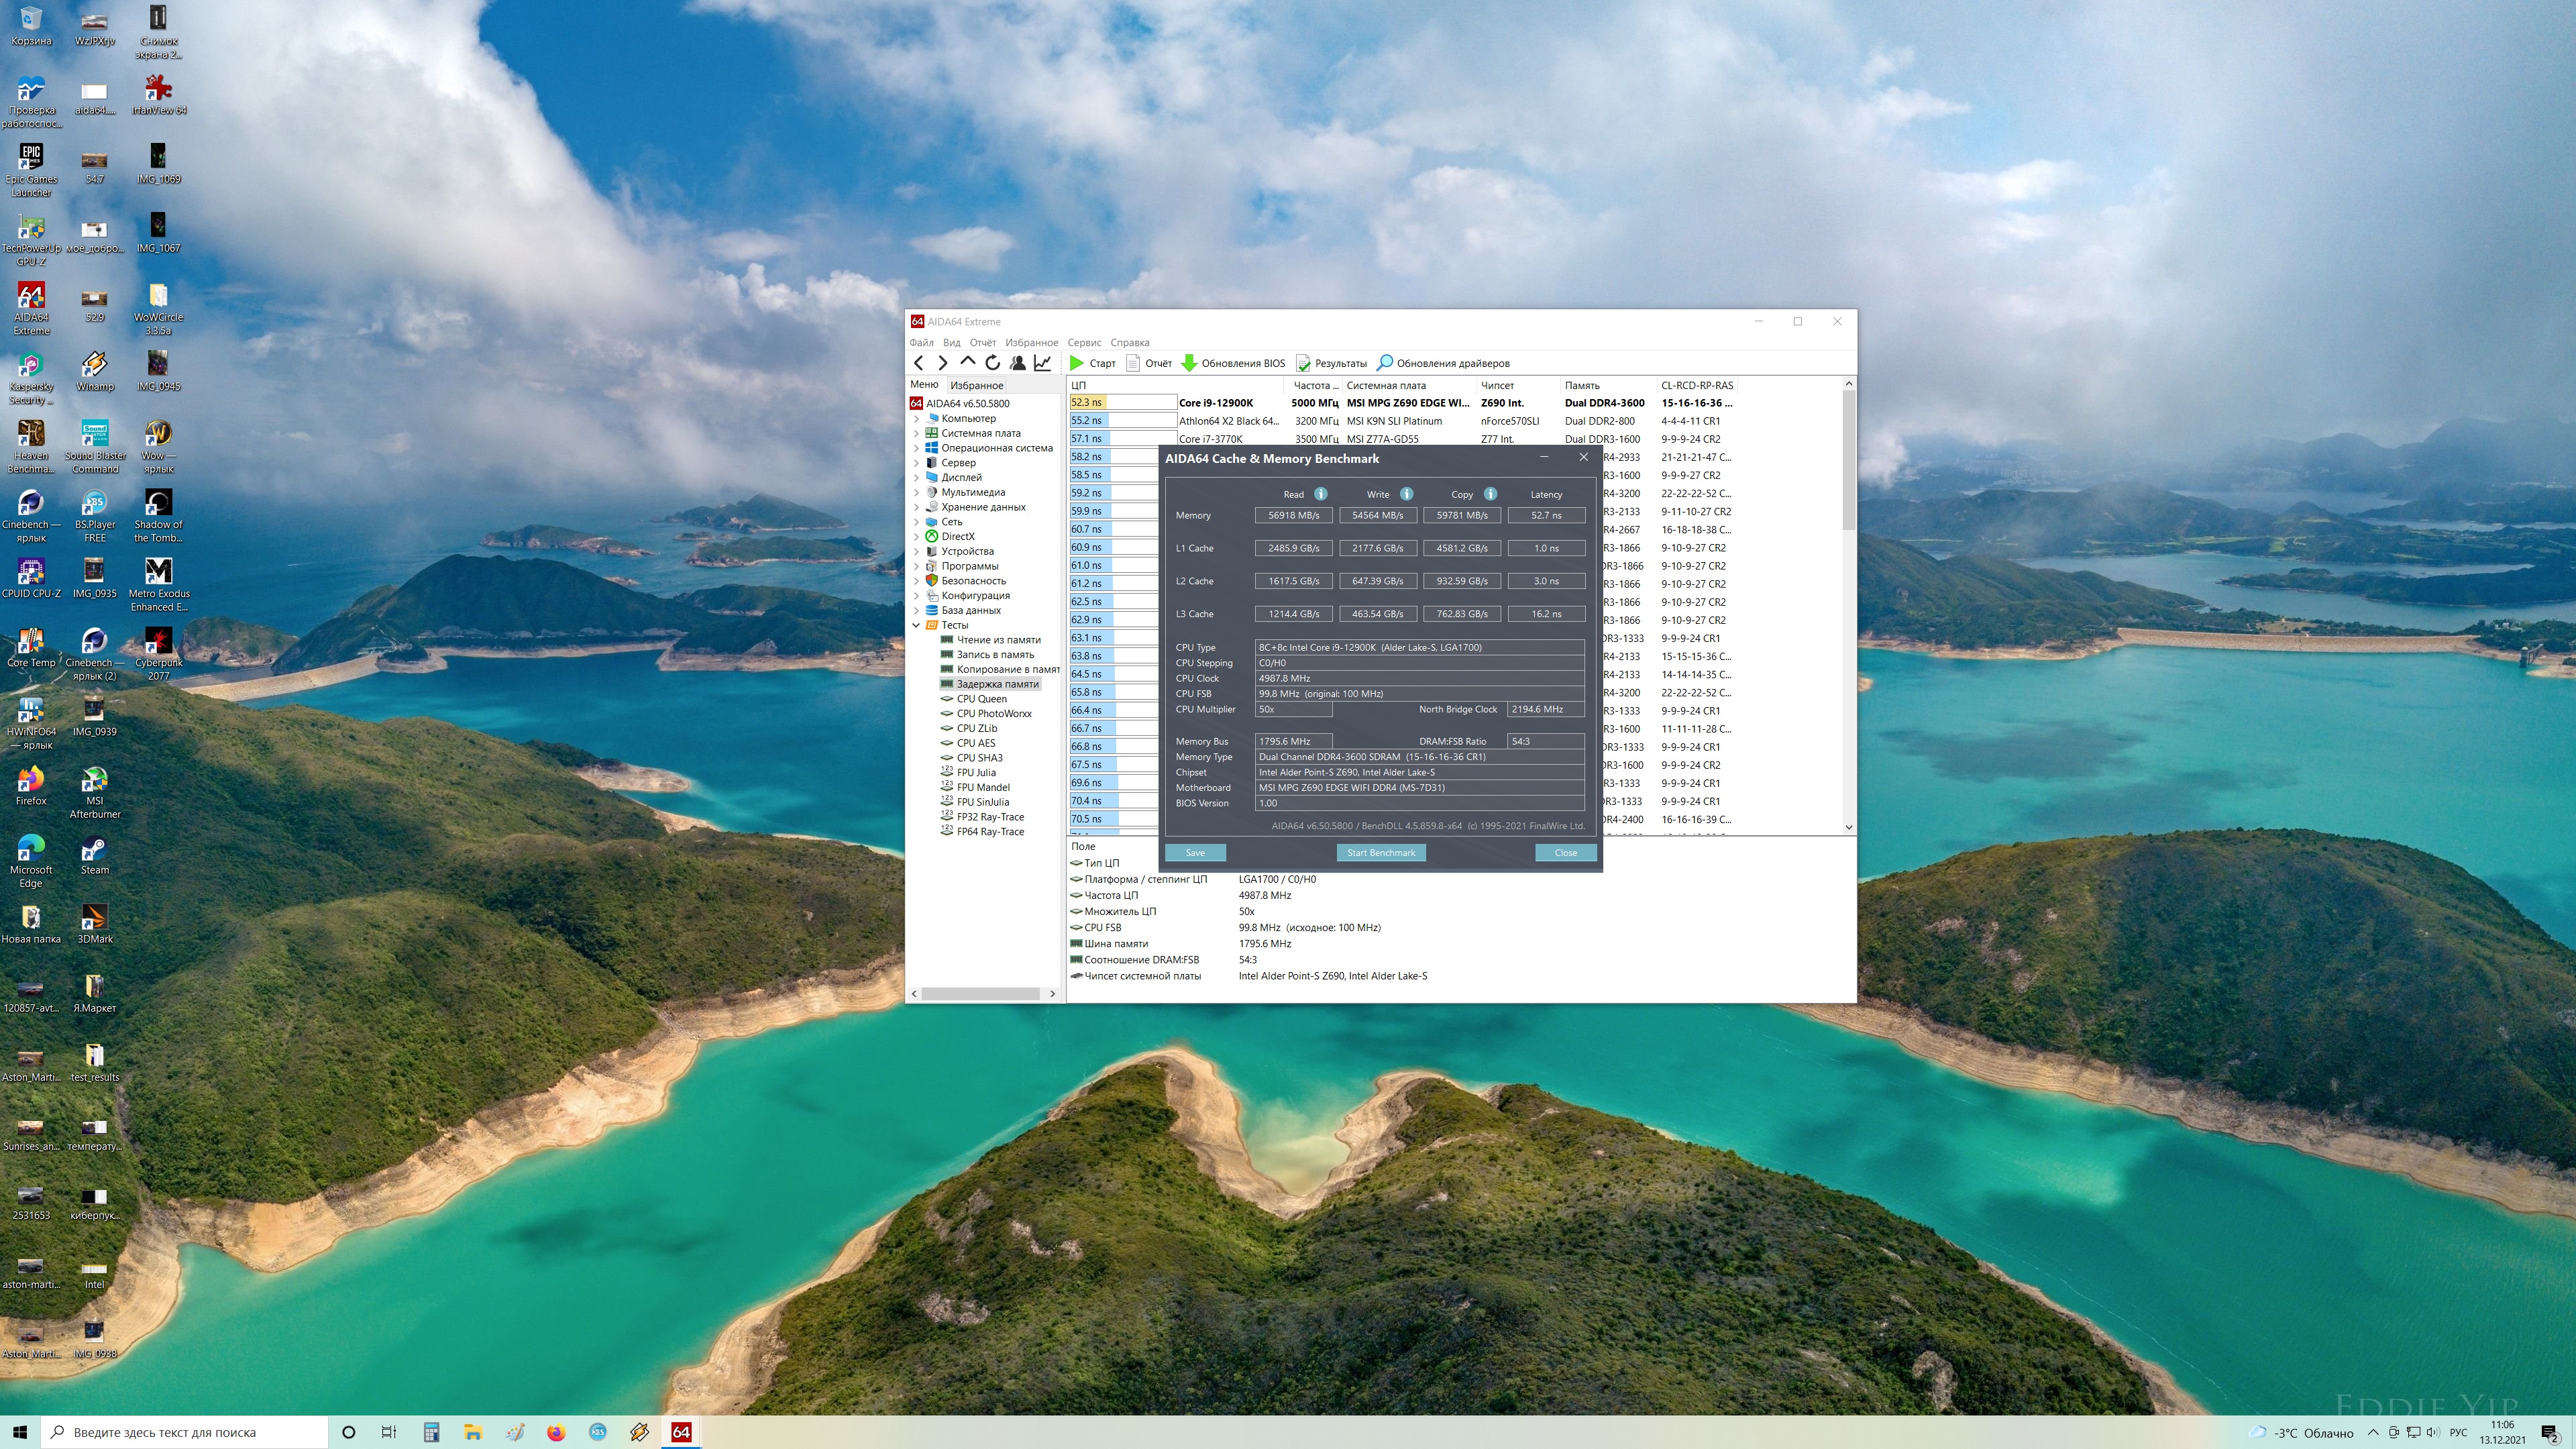Click the Start Benchmark button

[1381, 853]
